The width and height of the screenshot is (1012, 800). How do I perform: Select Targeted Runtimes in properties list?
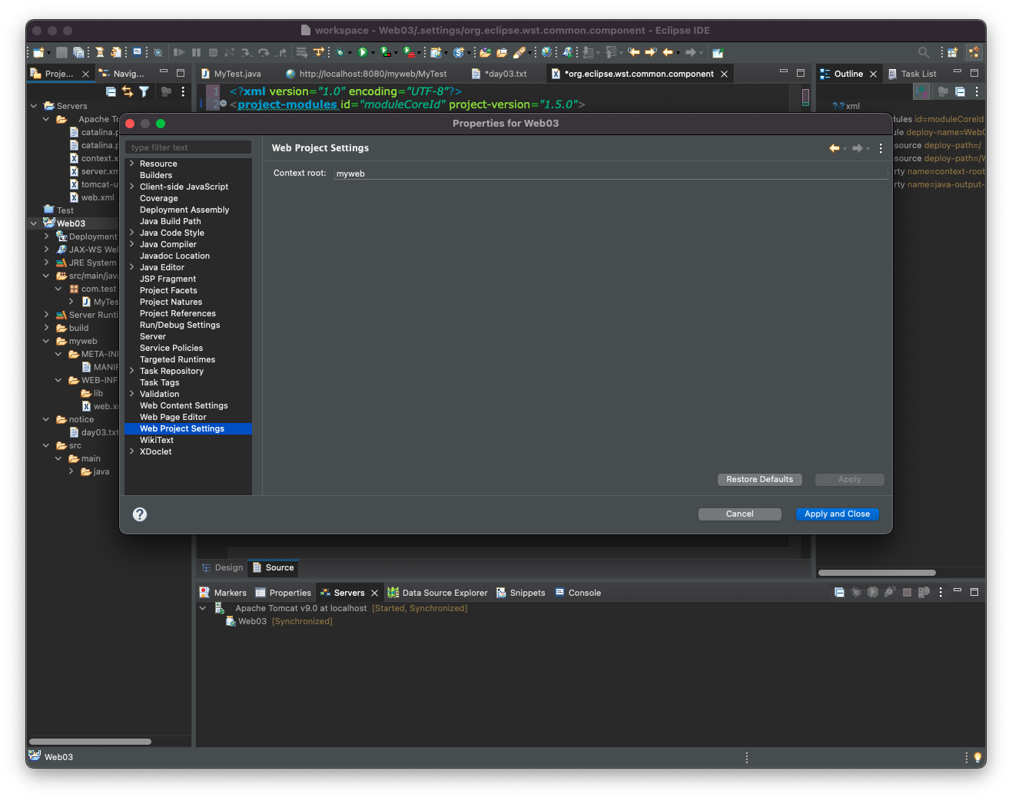point(178,359)
